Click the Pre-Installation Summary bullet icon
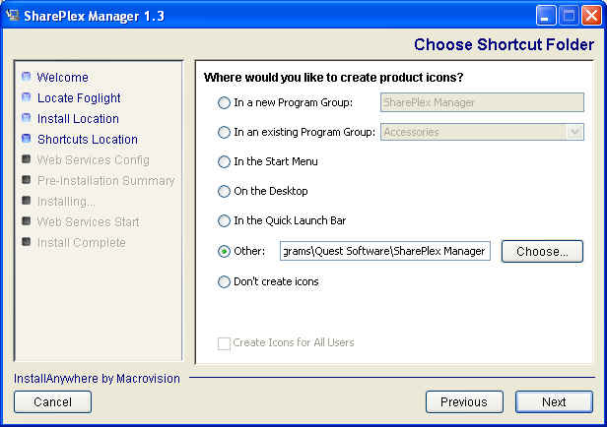 point(27,179)
